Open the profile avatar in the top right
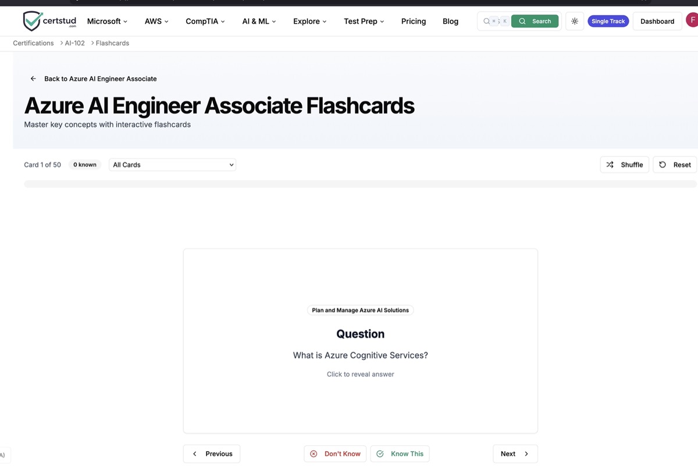Viewport: 698px width, 471px height. pos(693,19)
